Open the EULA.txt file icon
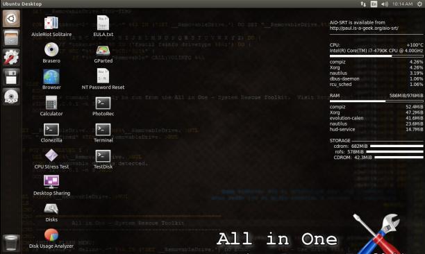This screenshot has width=425, height=254. pos(103,26)
